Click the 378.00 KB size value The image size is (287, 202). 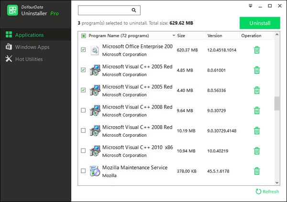click(x=187, y=171)
